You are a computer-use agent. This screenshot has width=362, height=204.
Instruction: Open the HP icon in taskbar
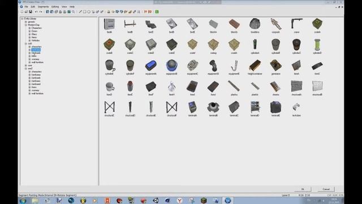(228, 201)
